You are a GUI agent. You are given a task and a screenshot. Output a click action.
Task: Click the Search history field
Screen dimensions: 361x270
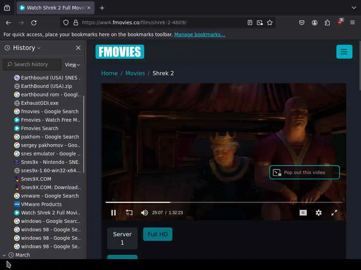32,65
